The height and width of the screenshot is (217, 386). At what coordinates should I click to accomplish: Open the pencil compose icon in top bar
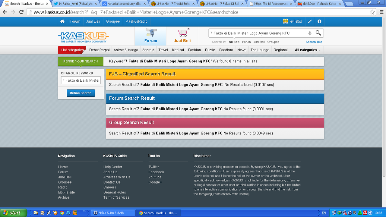coord(310,21)
